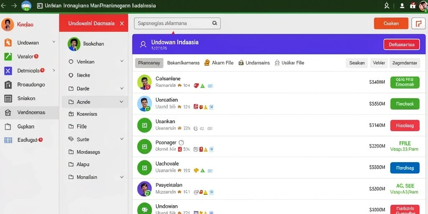Click the search magnifier icon
The width and height of the screenshot is (428, 214).
tap(214, 23)
